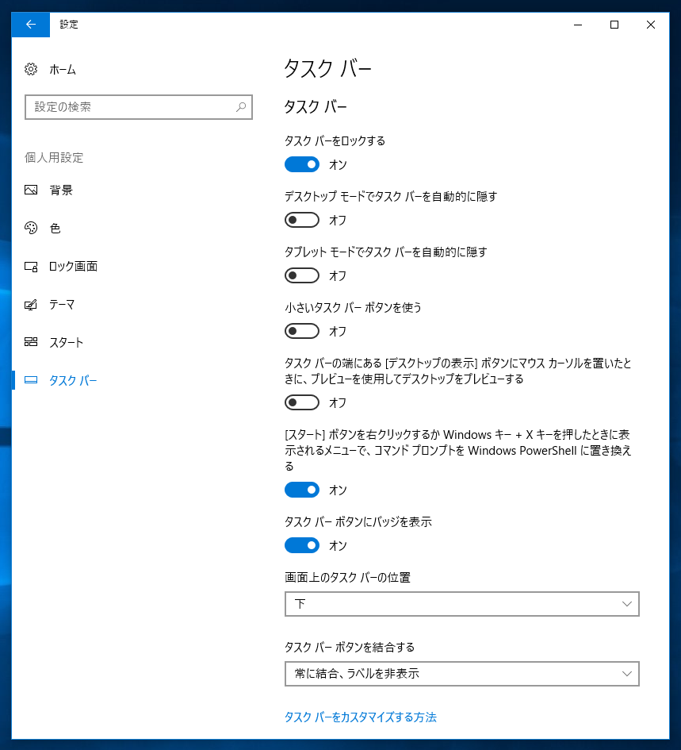Click chevron of 常に結合 combo box
The height and width of the screenshot is (750, 681).
(x=627, y=674)
